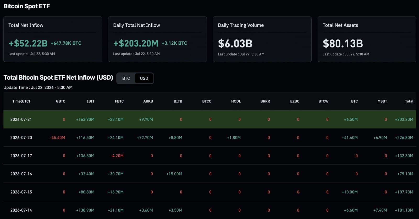Viewport: 419px width, 219px height.
Task: Click the MSBT column header
Action: (382, 101)
